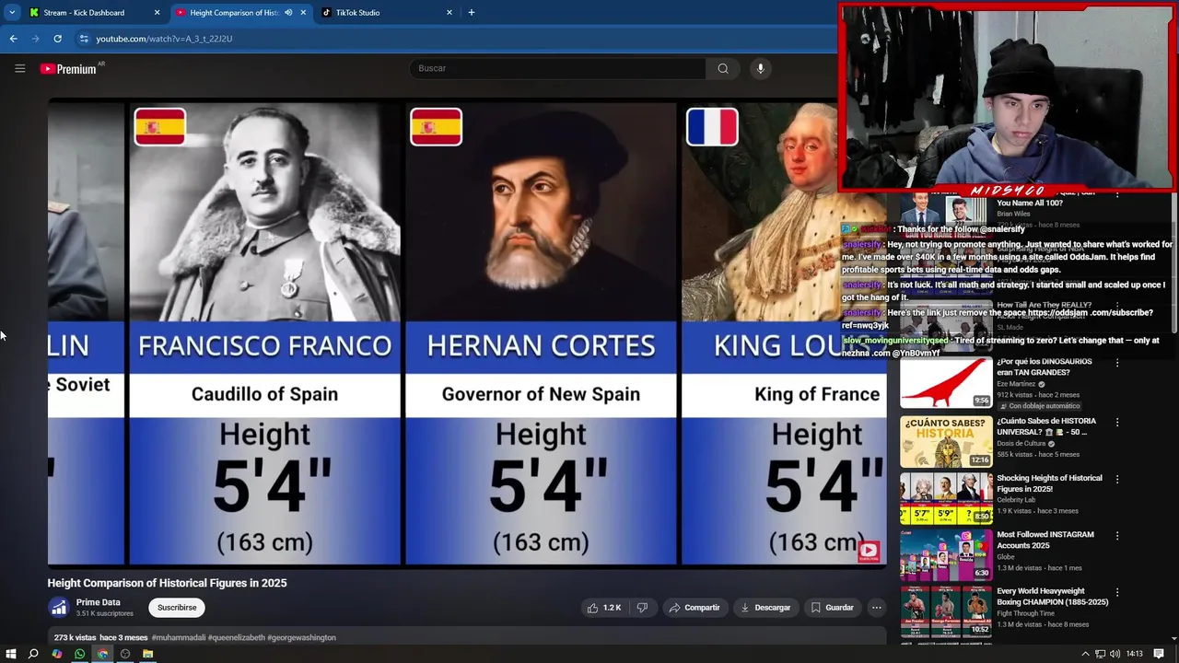Image resolution: width=1179 pixels, height=663 pixels.
Task: Like the video with thumbs up
Action: click(604, 608)
